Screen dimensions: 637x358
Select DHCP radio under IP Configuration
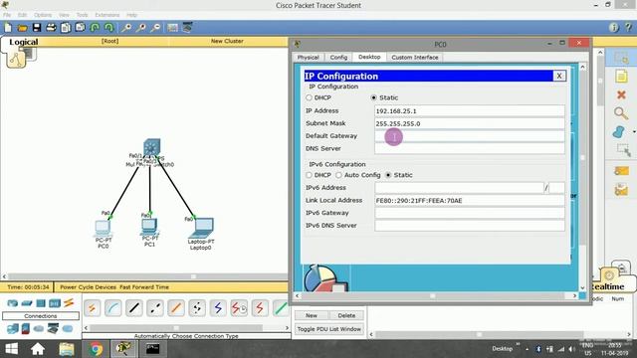point(309,97)
